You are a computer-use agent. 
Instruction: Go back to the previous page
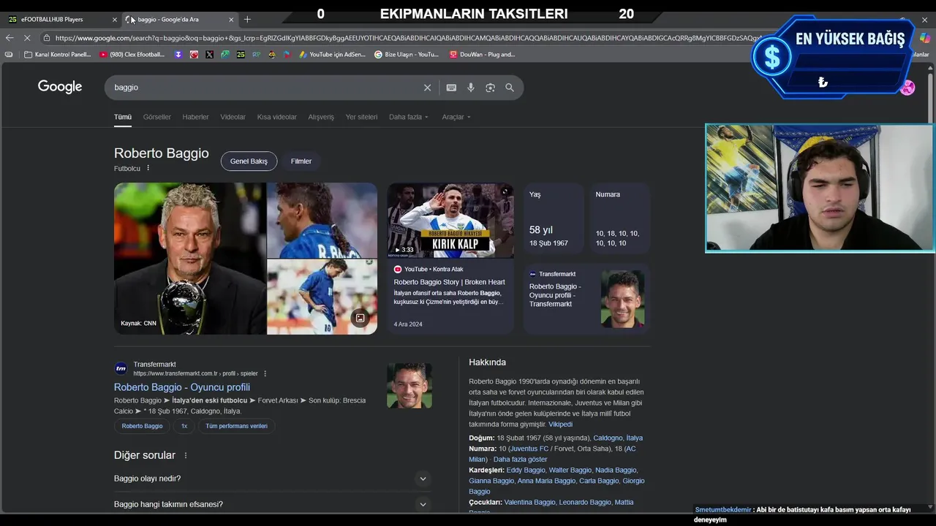(x=10, y=38)
